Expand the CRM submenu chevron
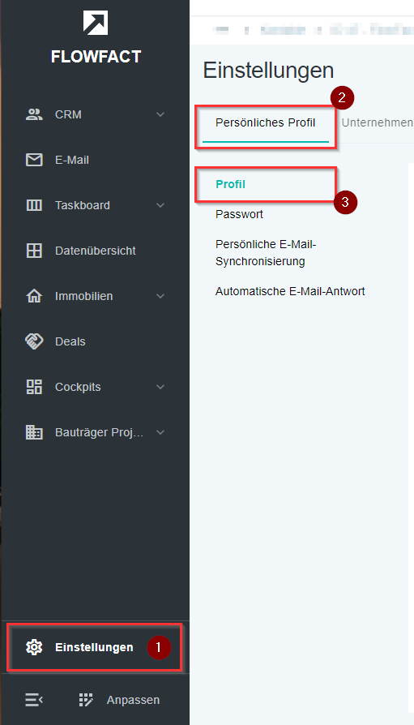Screen dimensions: 414x725 [160, 114]
